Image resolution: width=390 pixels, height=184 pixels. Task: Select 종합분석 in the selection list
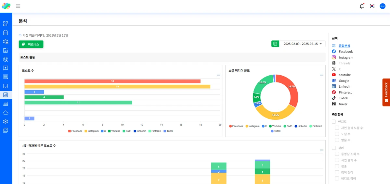click(344, 46)
